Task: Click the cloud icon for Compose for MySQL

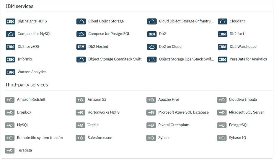Action: click(x=10, y=34)
